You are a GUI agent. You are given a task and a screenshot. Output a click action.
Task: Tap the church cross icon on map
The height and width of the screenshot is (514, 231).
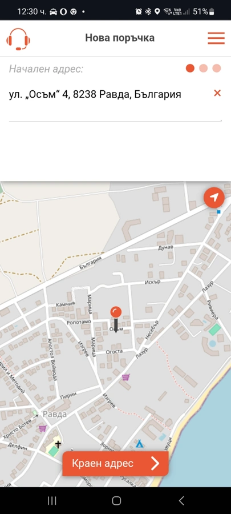pos(58,444)
